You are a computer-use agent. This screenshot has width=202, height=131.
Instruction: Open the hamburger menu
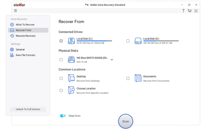click(x=16, y=11)
